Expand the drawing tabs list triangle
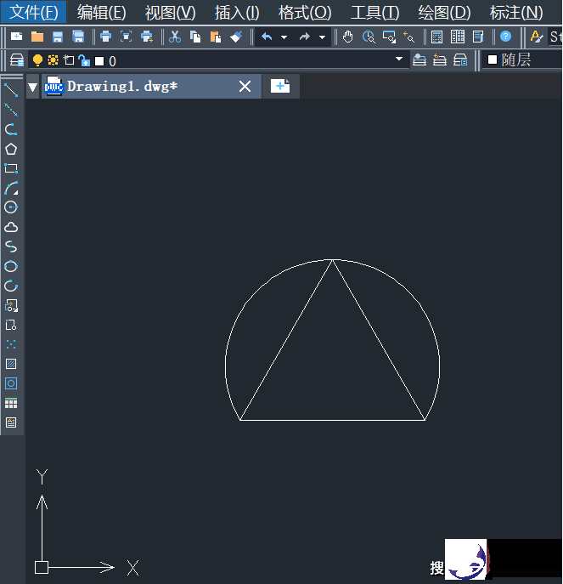563x584 pixels. [x=32, y=87]
